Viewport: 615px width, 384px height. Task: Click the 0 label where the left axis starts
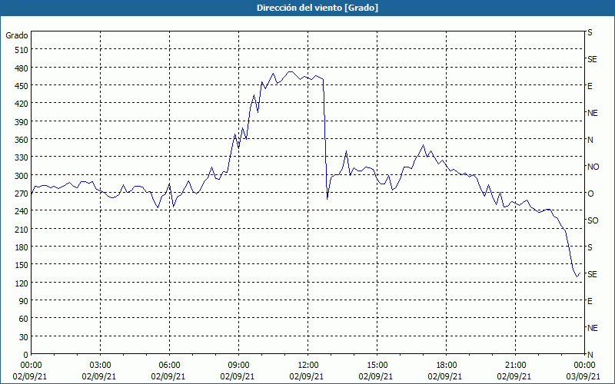pos(26,355)
